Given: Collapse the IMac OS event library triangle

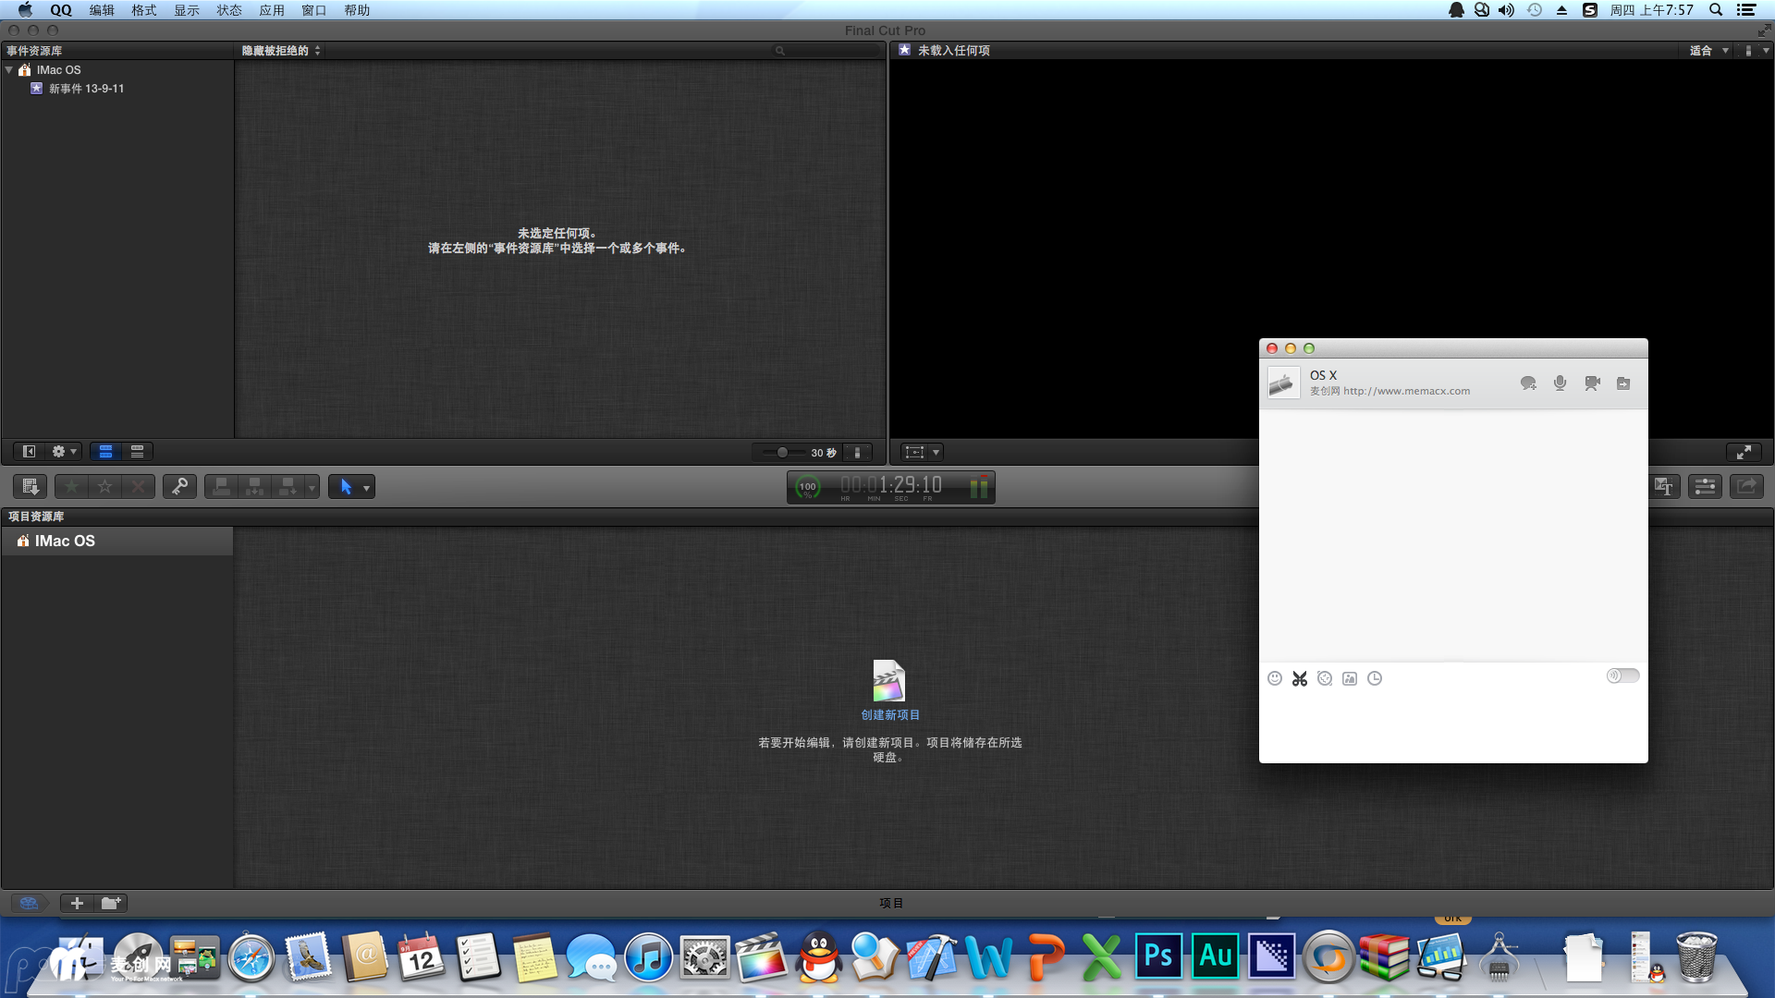Looking at the screenshot, I should [x=9, y=70].
